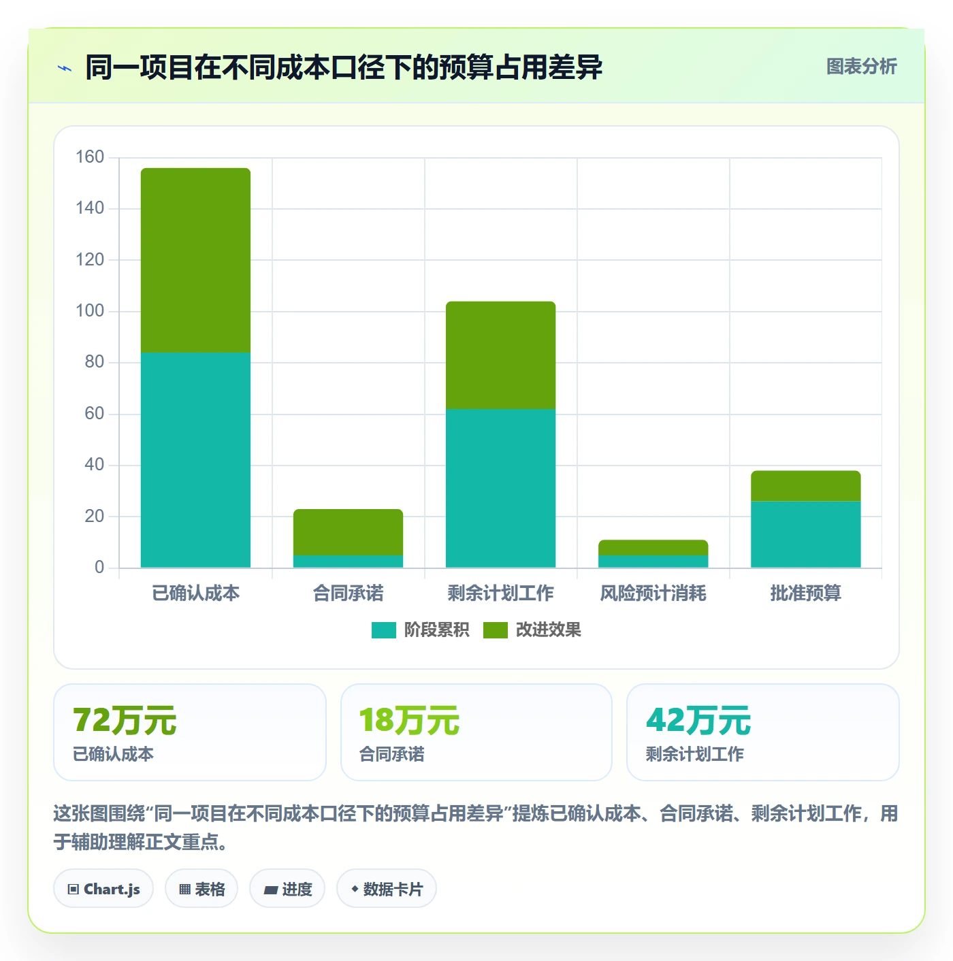Click the 表格 tag chip
Screen dimensions: 953x961
click(x=201, y=889)
